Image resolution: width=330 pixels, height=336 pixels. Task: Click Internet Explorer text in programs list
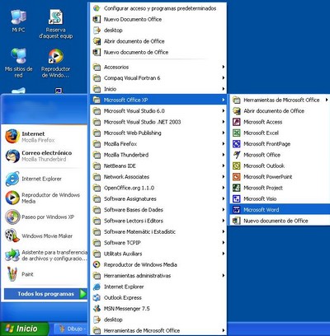click(x=124, y=287)
